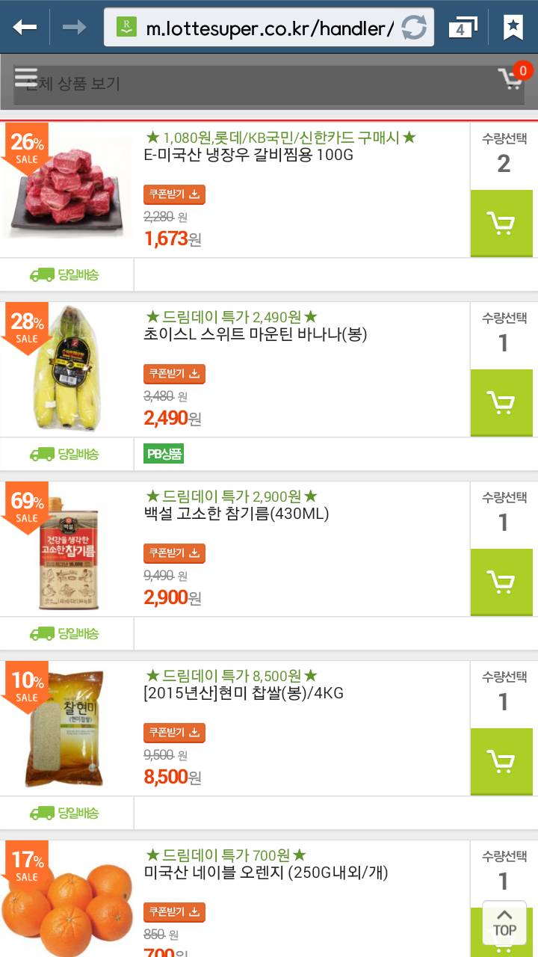Reload page using refresh icon

(x=414, y=28)
